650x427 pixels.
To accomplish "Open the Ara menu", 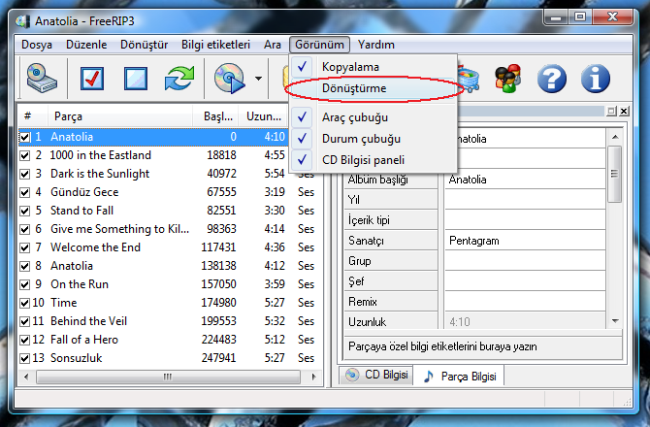I will pyautogui.click(x=273, y=45).
